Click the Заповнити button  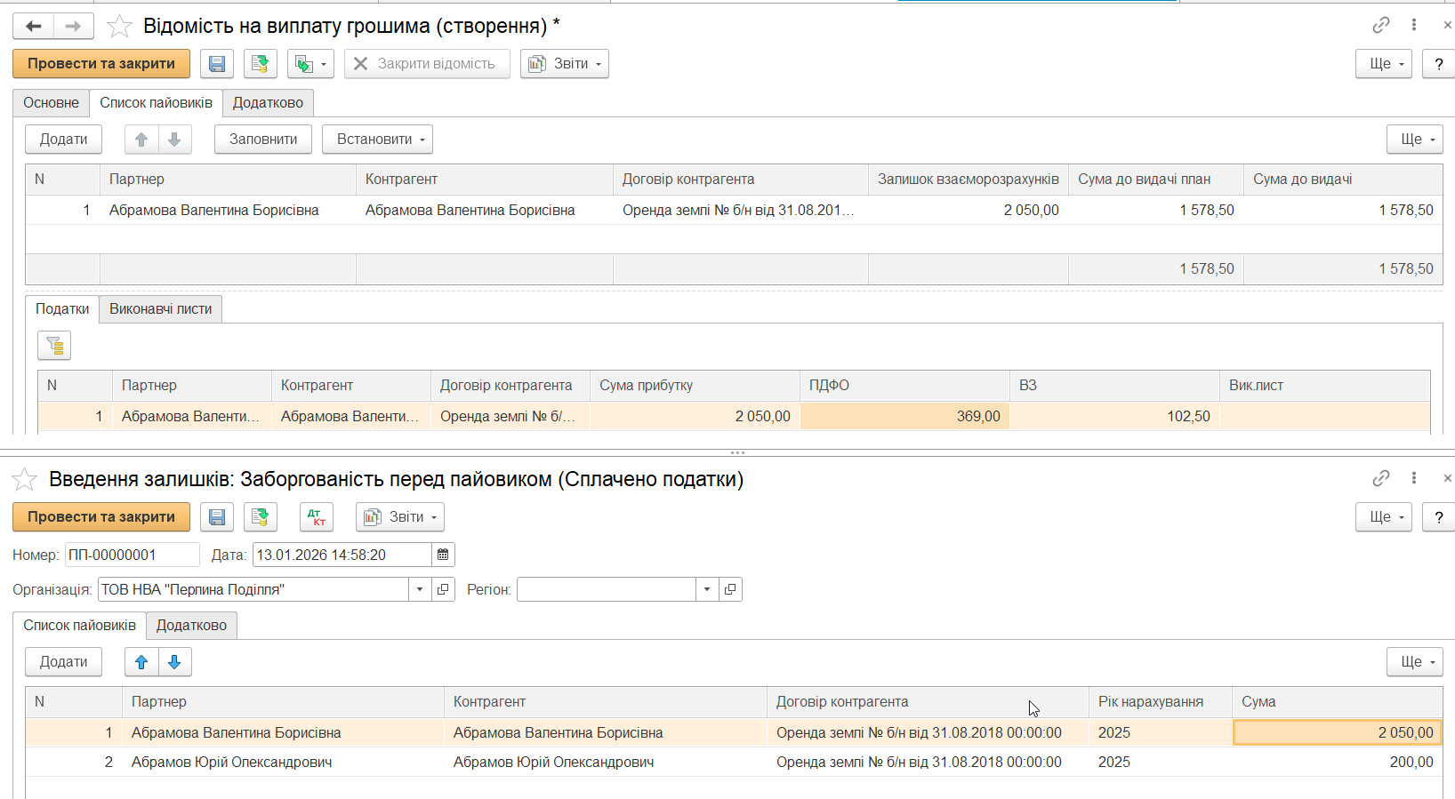[263, 140]
